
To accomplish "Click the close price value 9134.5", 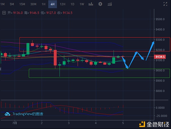I will (68, 13).
